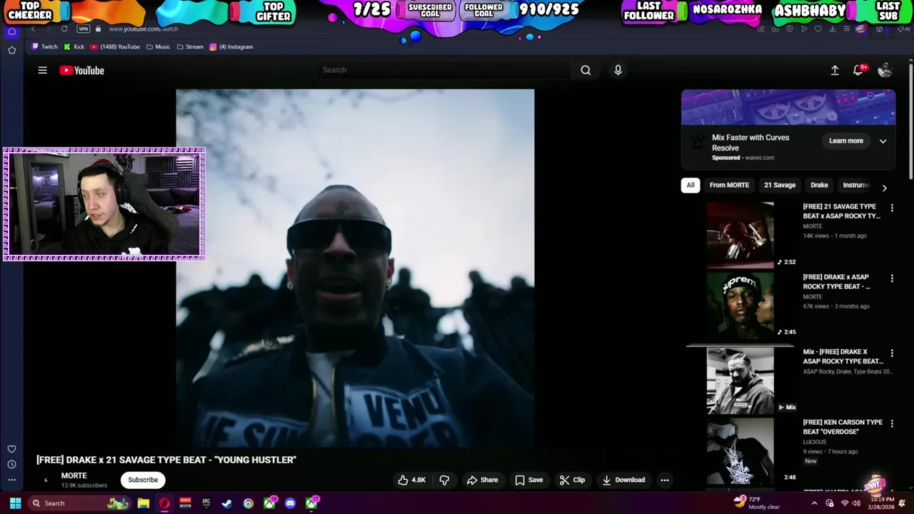Open the Drake x ASAP Rocky beat thumbnail
This screenshot has height=514, width=914.
740,305
